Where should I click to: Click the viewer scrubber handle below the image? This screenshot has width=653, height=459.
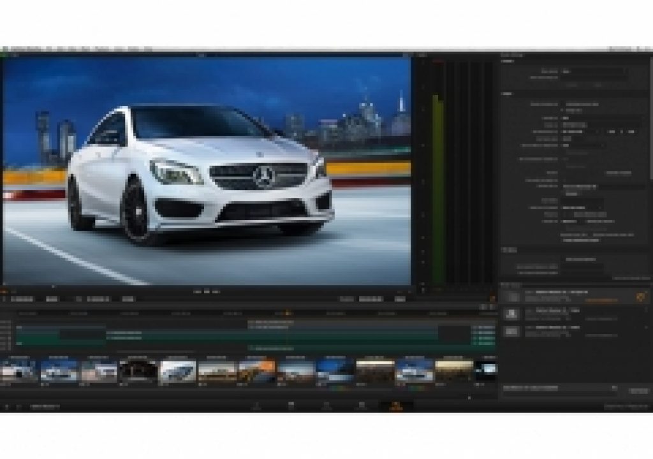click(x=53, y=287)
